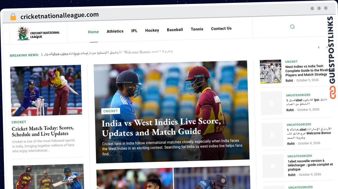Click author Rohit under West Indies vs India Test
The image size is (338, 189).
click(289, 81)
